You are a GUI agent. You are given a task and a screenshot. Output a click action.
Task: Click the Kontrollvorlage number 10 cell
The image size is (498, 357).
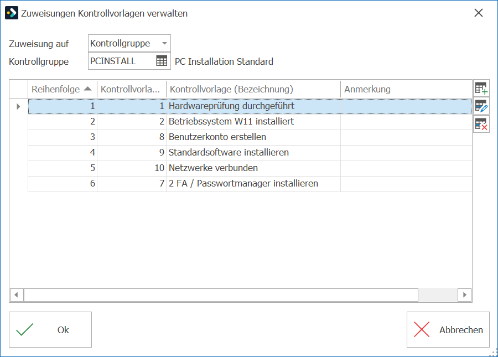click(x=132, y=168)
